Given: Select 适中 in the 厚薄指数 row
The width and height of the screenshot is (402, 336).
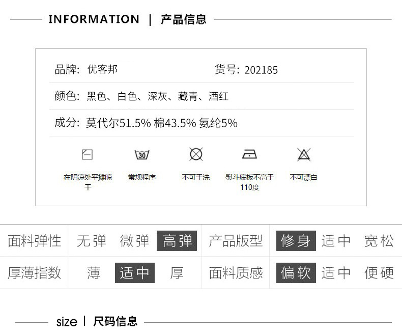Looking at the screenshot, I should [135, 273].
